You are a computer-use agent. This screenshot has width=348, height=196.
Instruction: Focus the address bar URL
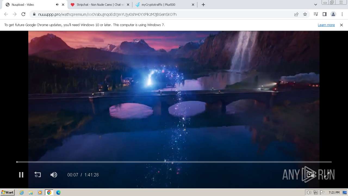[107, 14]
